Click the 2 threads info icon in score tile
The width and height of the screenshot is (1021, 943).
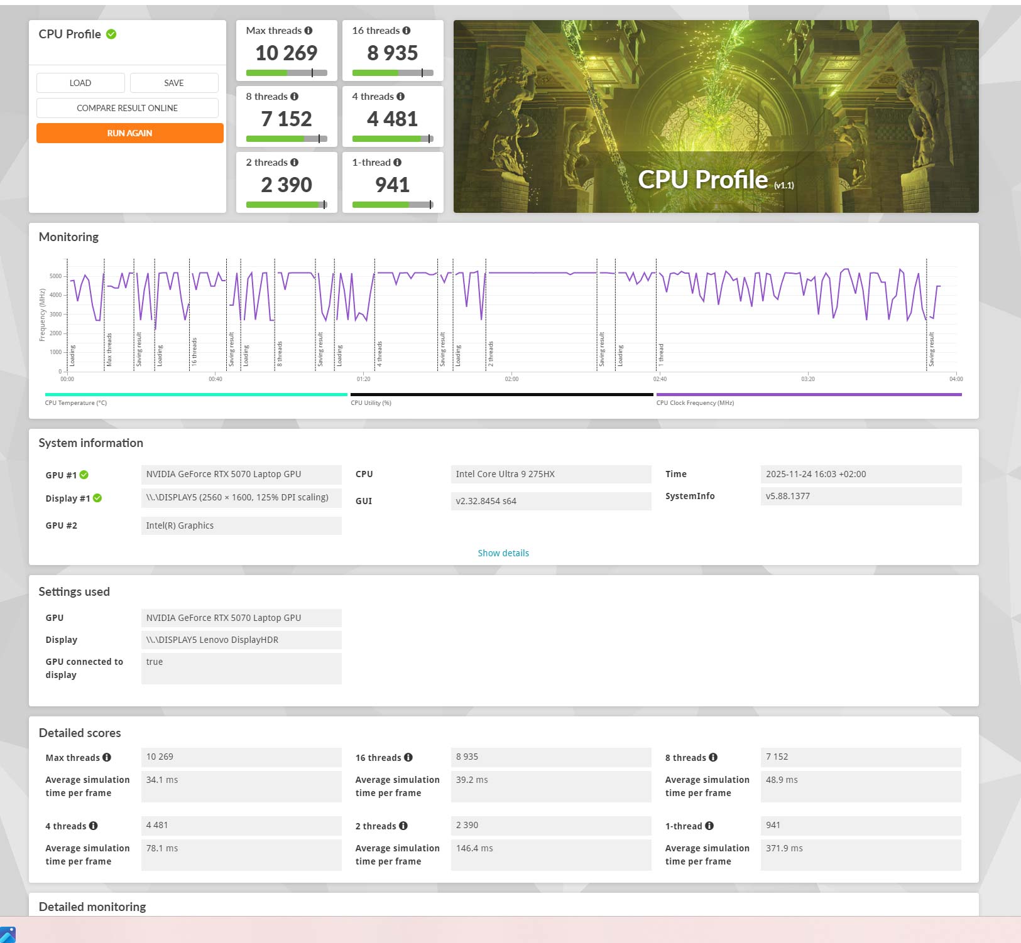point(294,163)
